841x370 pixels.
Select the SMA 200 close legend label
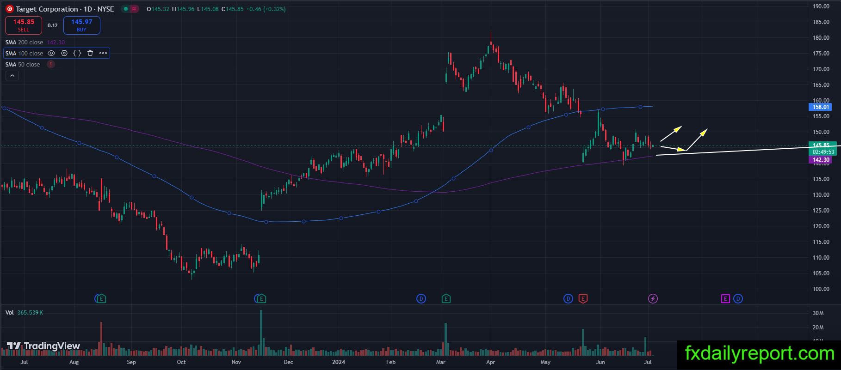(x=24, y=42)
